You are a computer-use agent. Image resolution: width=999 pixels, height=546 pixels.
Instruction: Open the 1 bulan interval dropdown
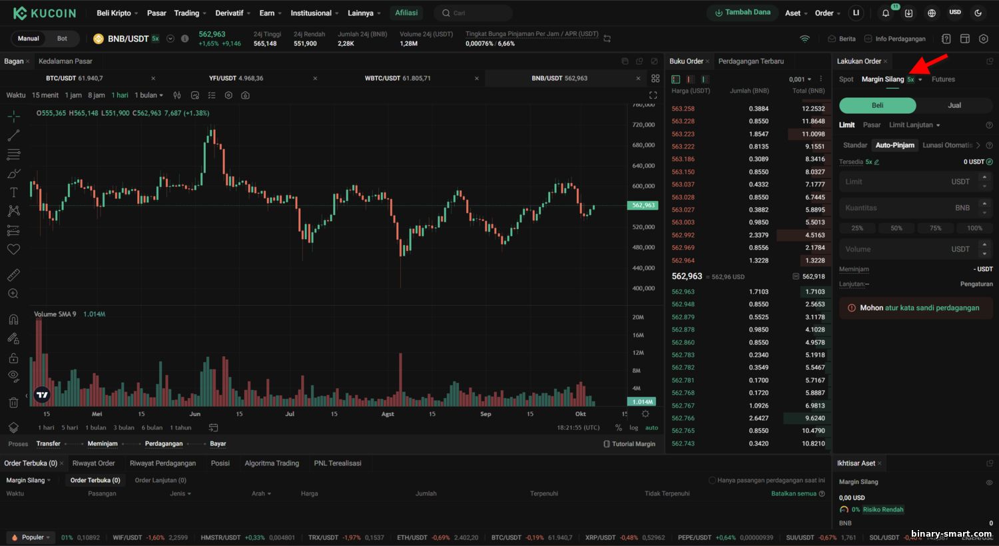pyautogui.click(x=149, y=95)
